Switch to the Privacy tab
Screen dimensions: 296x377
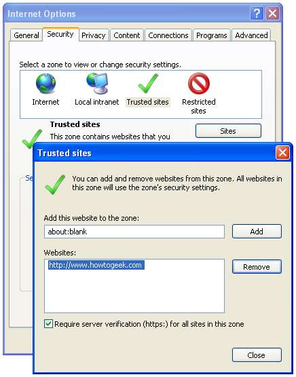94,35
